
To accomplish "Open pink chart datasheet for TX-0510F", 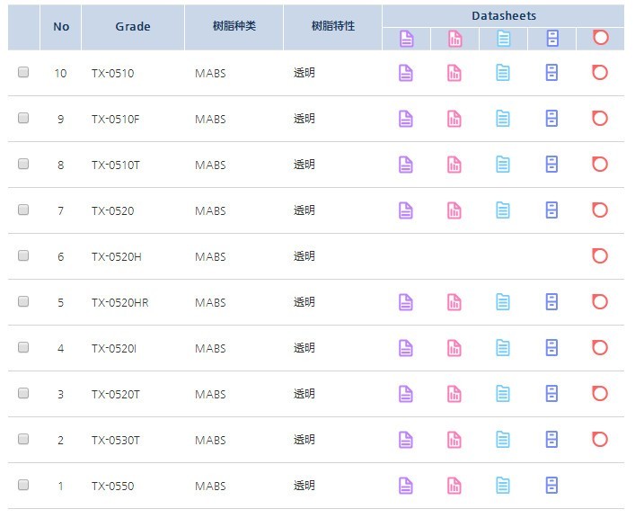I will [454, 119].
